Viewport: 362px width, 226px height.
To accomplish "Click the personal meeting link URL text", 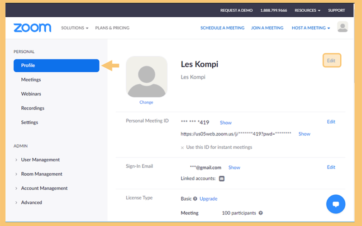I will point(236,134).
